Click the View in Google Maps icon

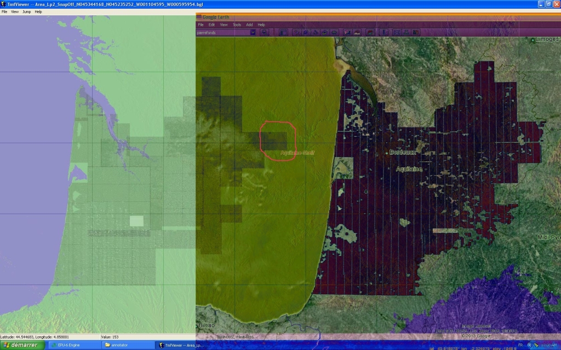(x=416, y=32)
